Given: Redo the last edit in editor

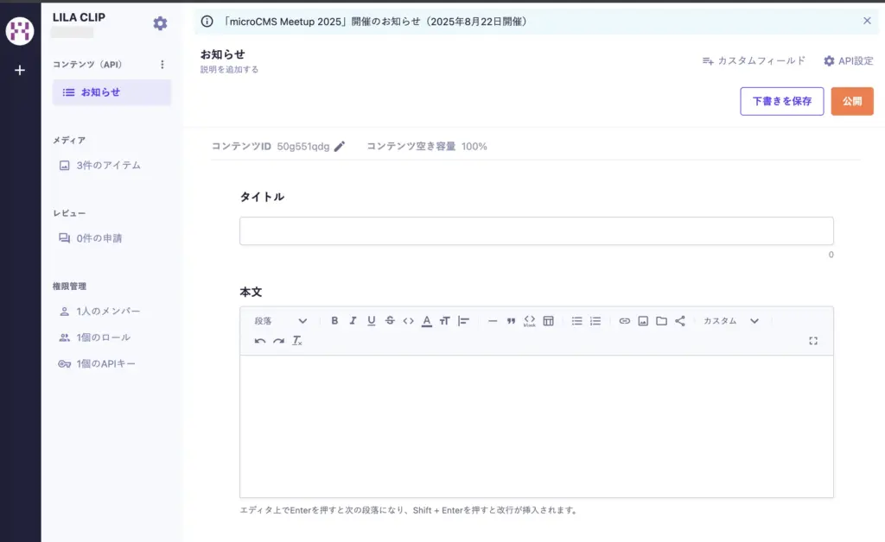Looking at the screenshot, I should tap(278, 341).
